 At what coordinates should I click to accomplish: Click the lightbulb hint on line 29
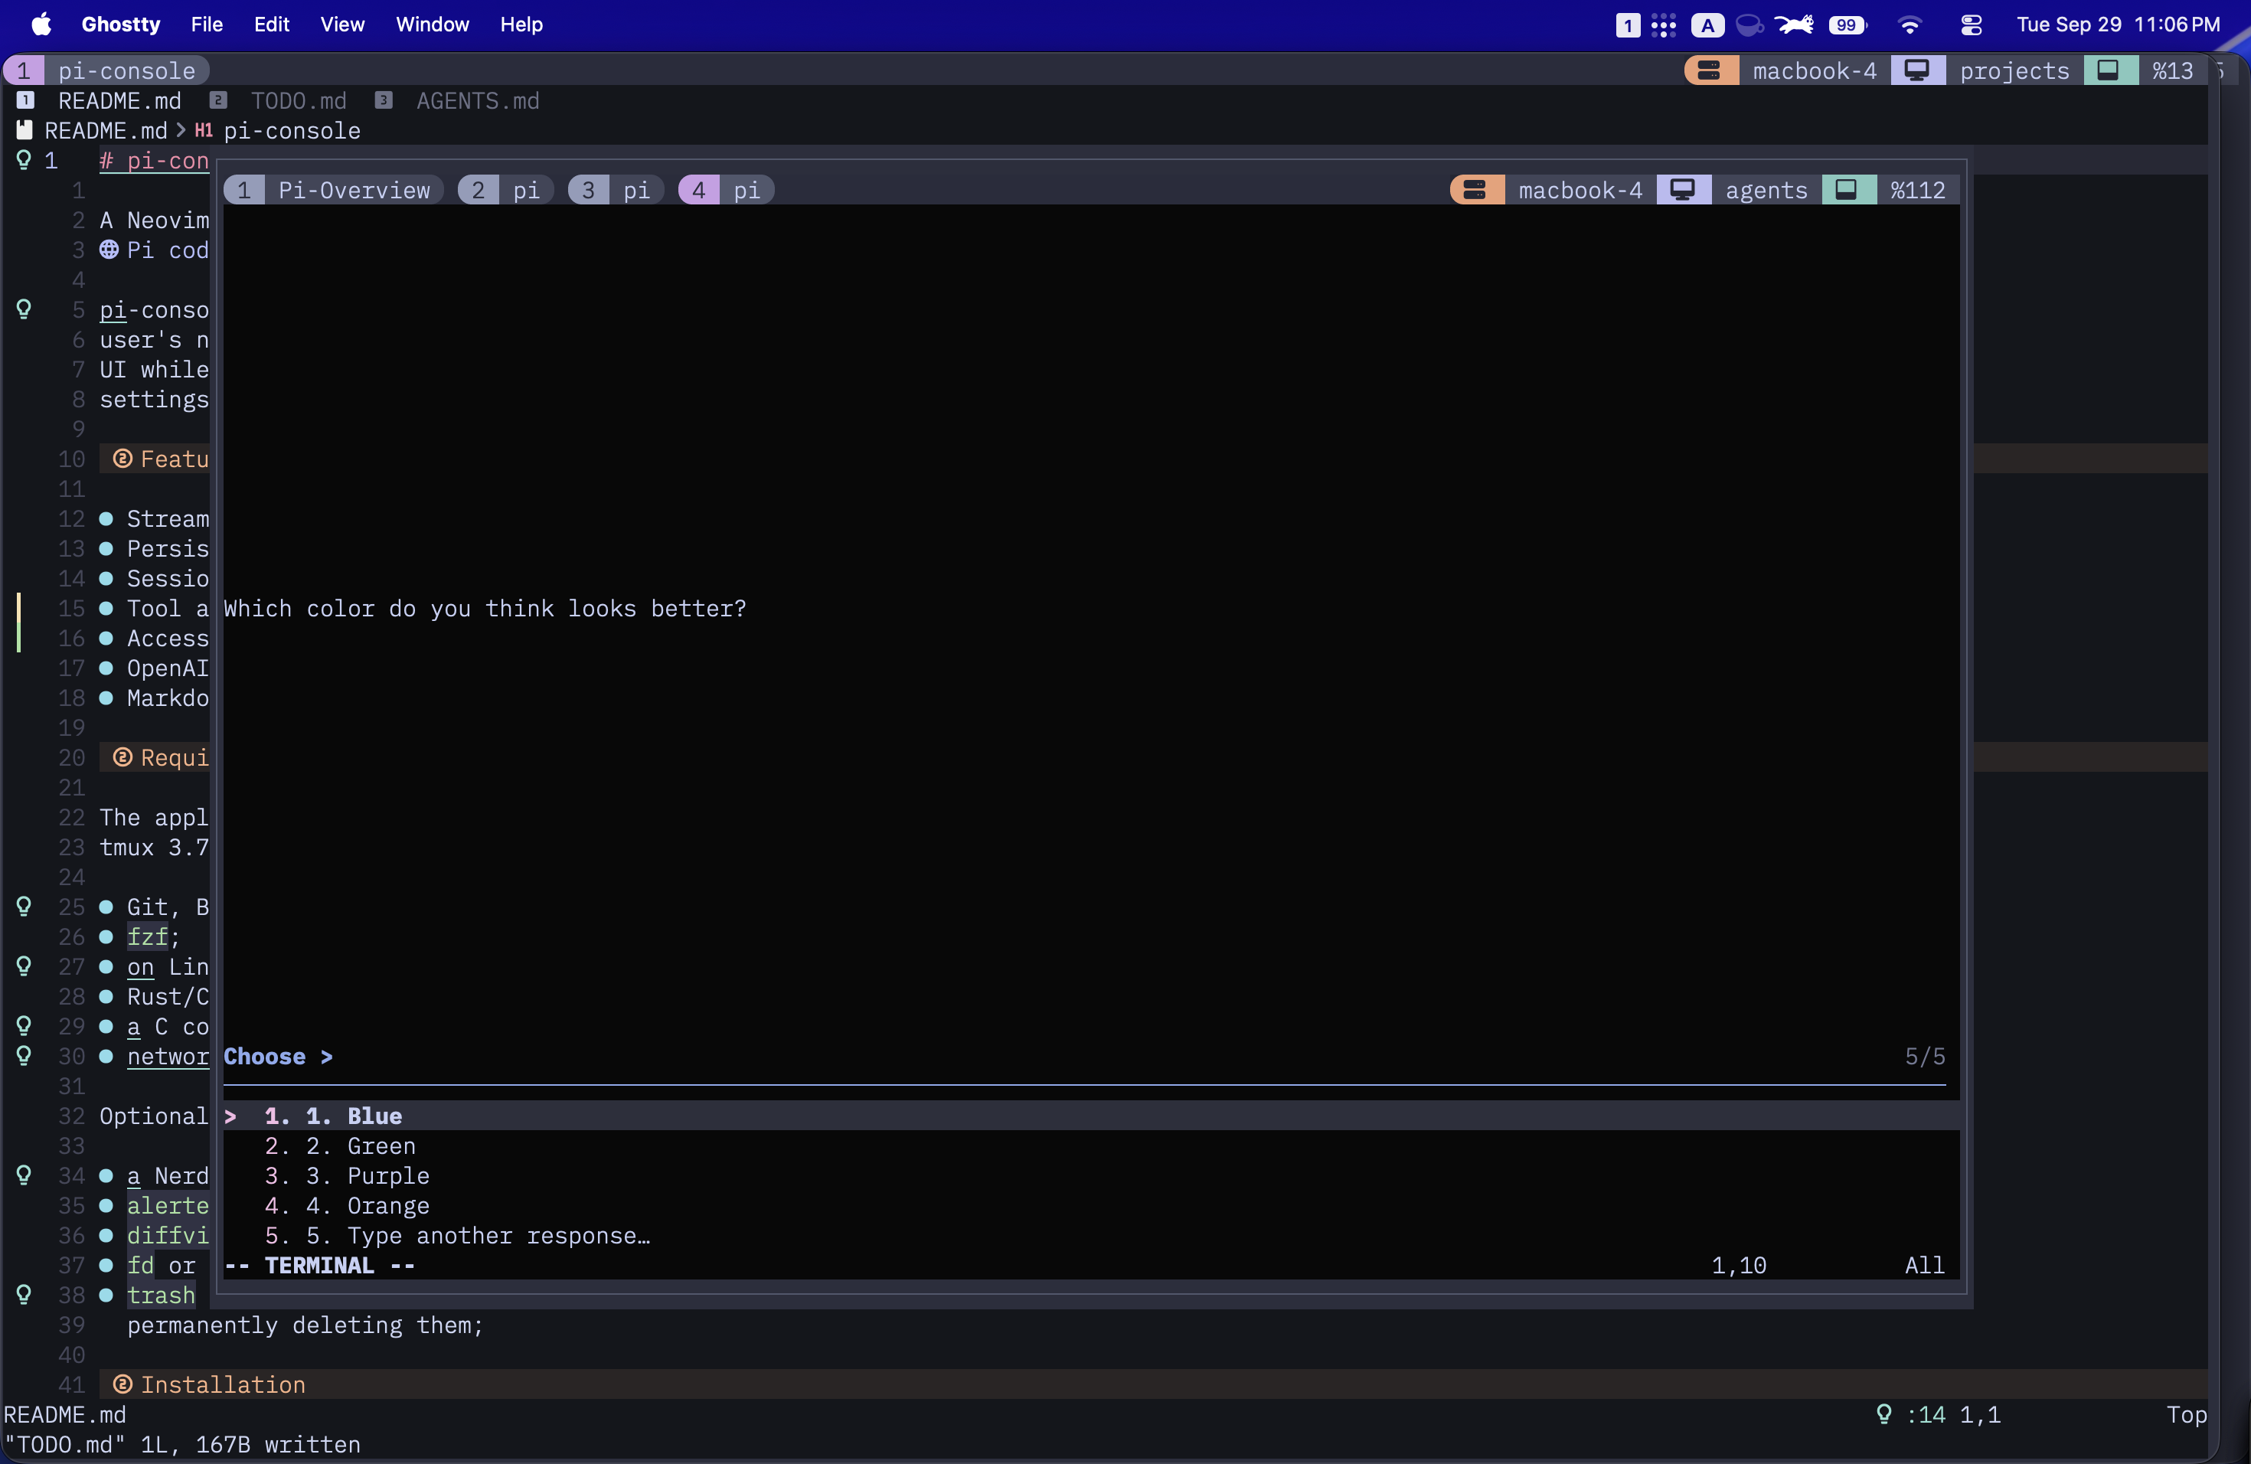(x=24, y=1026)
